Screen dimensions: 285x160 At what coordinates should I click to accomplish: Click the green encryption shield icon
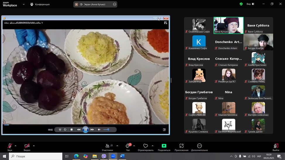[x=241, y=4]
